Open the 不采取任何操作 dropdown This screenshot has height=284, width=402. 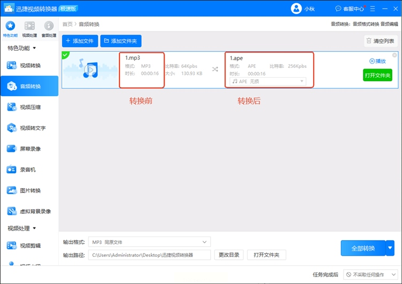click(x=370, y=275)
